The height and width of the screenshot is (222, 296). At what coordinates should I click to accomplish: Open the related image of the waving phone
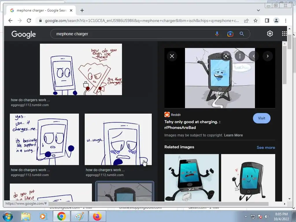(248, 178)
